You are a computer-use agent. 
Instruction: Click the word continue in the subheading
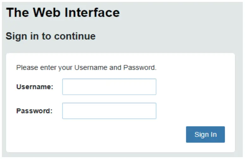tap(75, 36)
